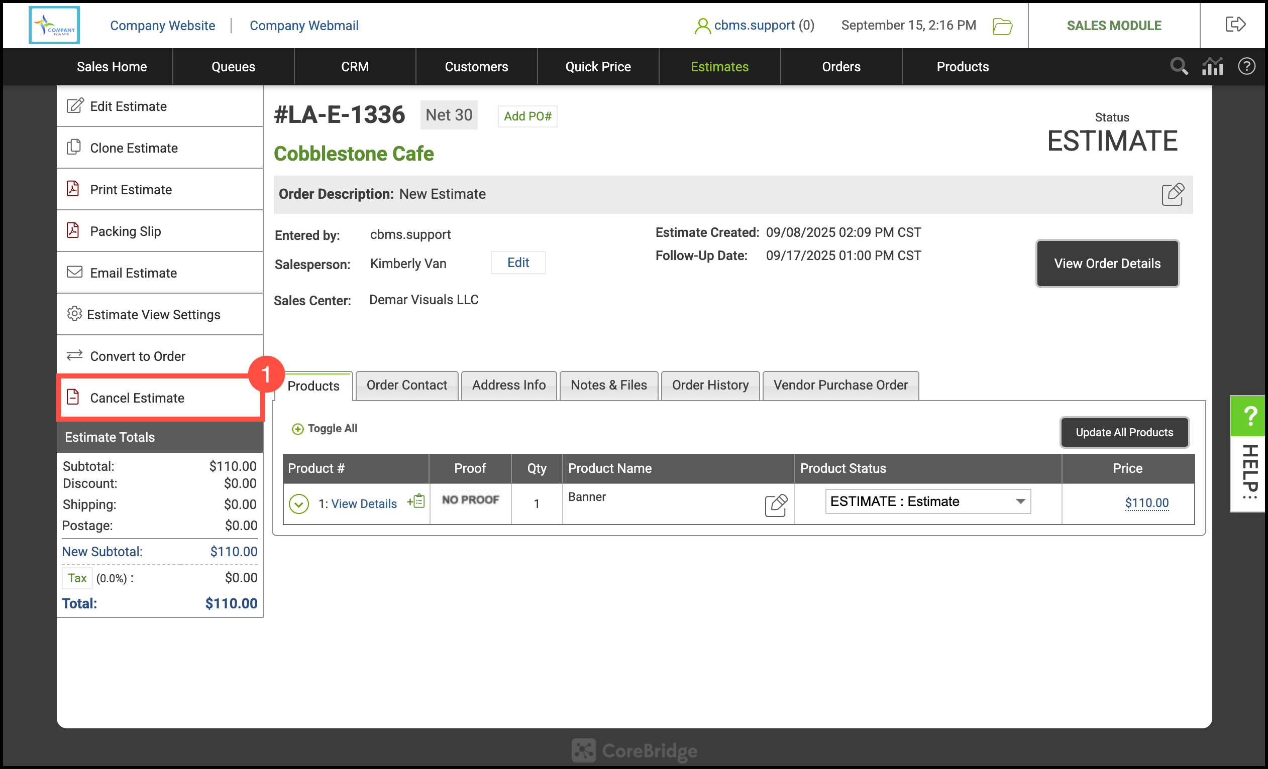Expand product row 1 chevron
1268x769 pixels.
click(x=298, y=504)
